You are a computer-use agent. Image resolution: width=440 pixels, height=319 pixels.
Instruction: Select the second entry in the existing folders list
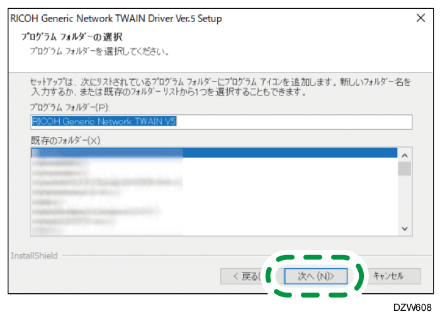coord(215,162)
